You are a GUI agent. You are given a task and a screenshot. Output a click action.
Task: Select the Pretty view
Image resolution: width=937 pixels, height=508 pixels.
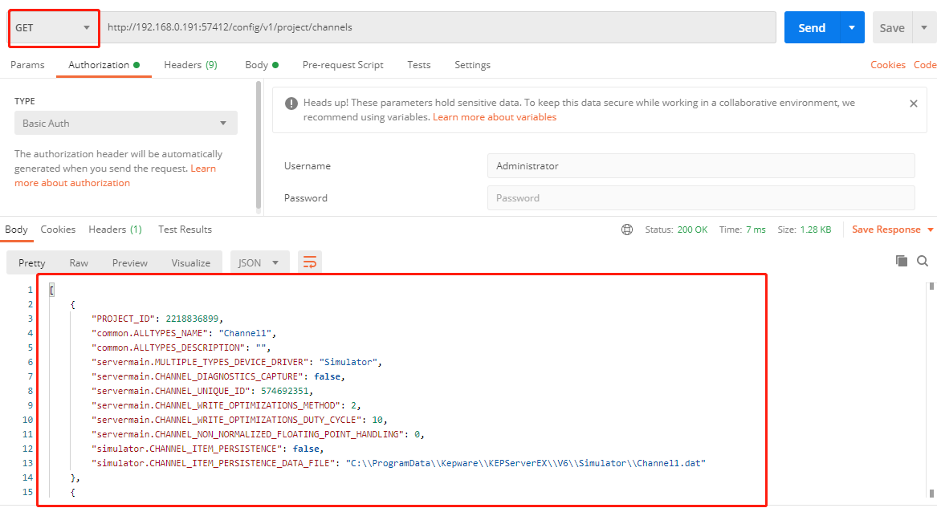[31, 262]
